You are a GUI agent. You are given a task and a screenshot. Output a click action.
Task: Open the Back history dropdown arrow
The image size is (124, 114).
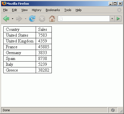pyautogui.click(x=12, y=19)
